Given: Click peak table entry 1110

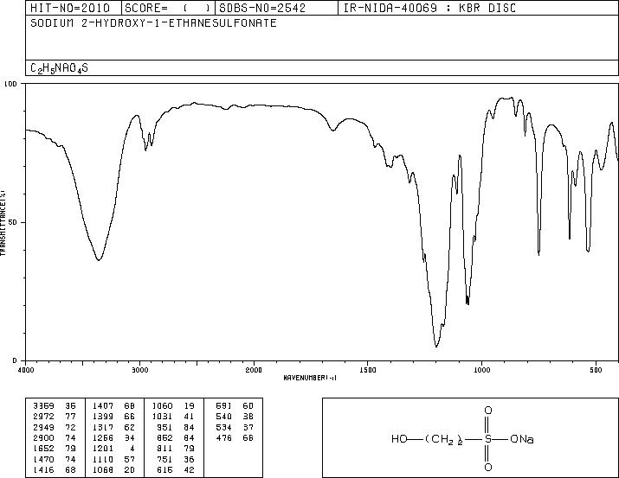Looking at the screenshot, I should pos(103,460).
